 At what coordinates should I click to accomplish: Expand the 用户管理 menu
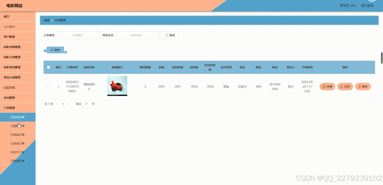point(18,37)
